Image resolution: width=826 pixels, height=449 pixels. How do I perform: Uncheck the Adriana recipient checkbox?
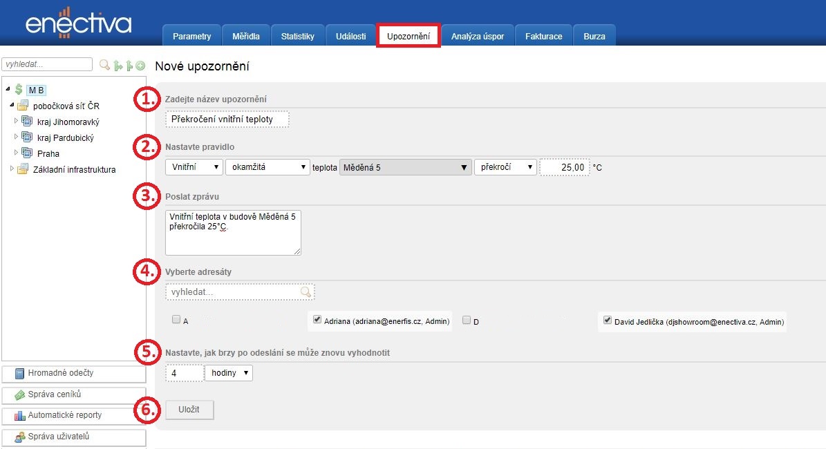pyautogui.click(x=317, y=320)
